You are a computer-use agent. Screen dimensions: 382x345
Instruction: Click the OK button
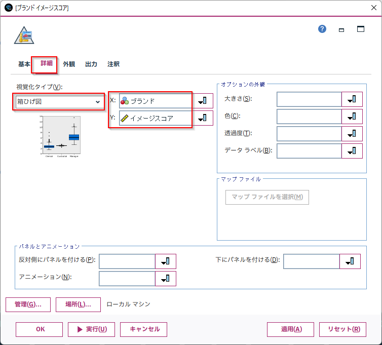coord(39,329)
